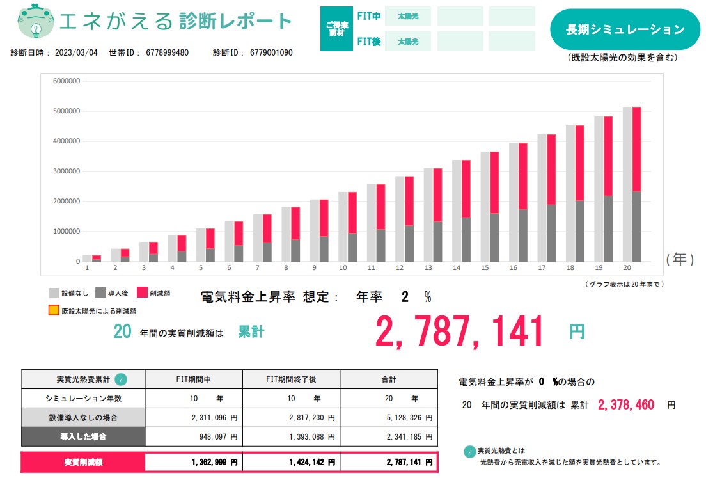Click the 実質削減額 row label
706x478 pixels.
(x=83, y=462)
